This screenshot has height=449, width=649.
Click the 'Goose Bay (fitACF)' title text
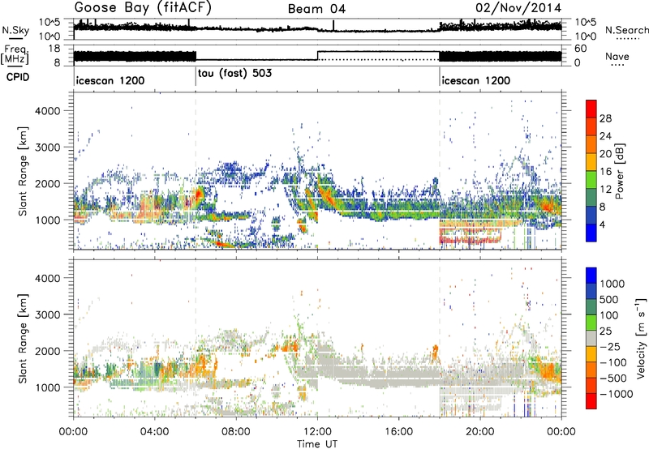pyautogui.click(x=143, y=8)
